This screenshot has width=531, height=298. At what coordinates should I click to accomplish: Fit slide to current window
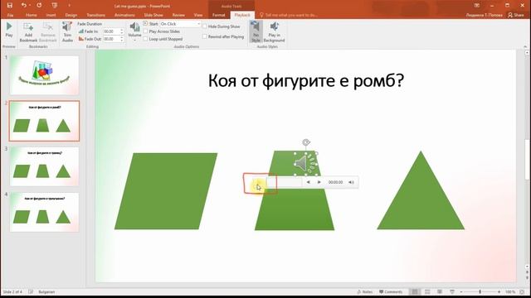(x=522, y=291)
